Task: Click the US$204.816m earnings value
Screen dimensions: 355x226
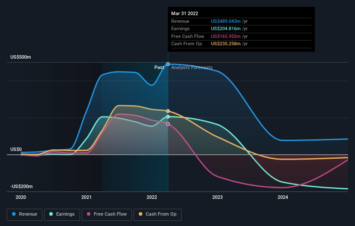Action: [x=226, y=28]
